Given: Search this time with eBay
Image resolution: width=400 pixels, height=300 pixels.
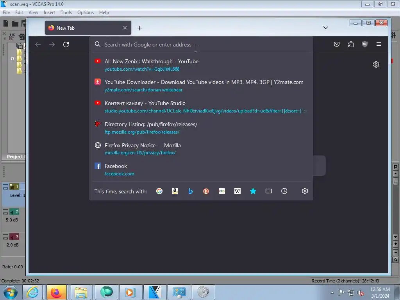Looking at the screenshot, I should point(222,191).
